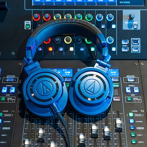Toggle Sends on Fader in left-hand section
147x147 pixels.
[3, 99]
